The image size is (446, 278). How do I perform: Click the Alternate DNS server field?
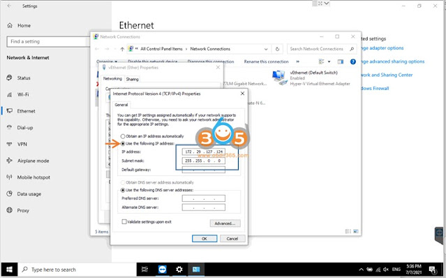click(x=204, y=207)
